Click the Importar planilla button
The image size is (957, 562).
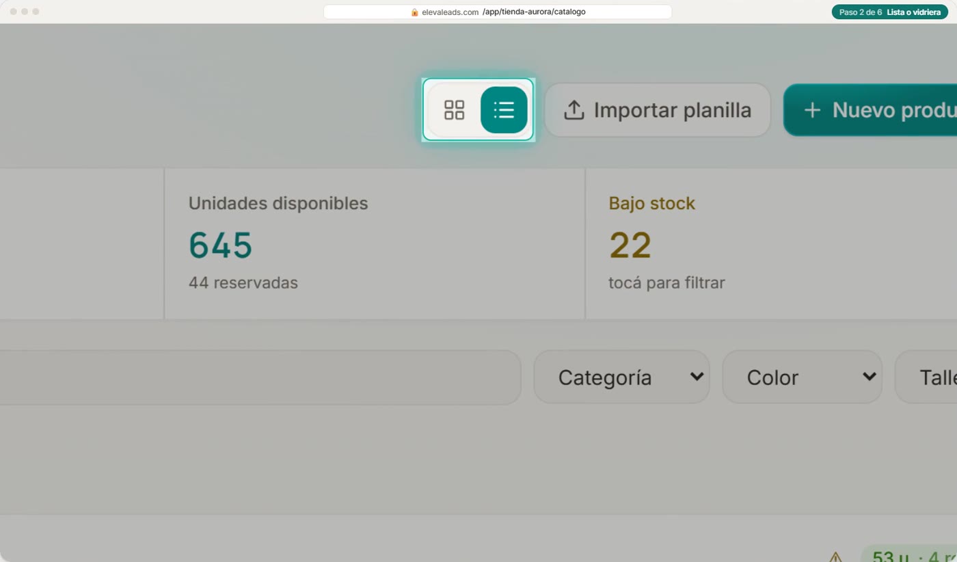click(658, 110)
